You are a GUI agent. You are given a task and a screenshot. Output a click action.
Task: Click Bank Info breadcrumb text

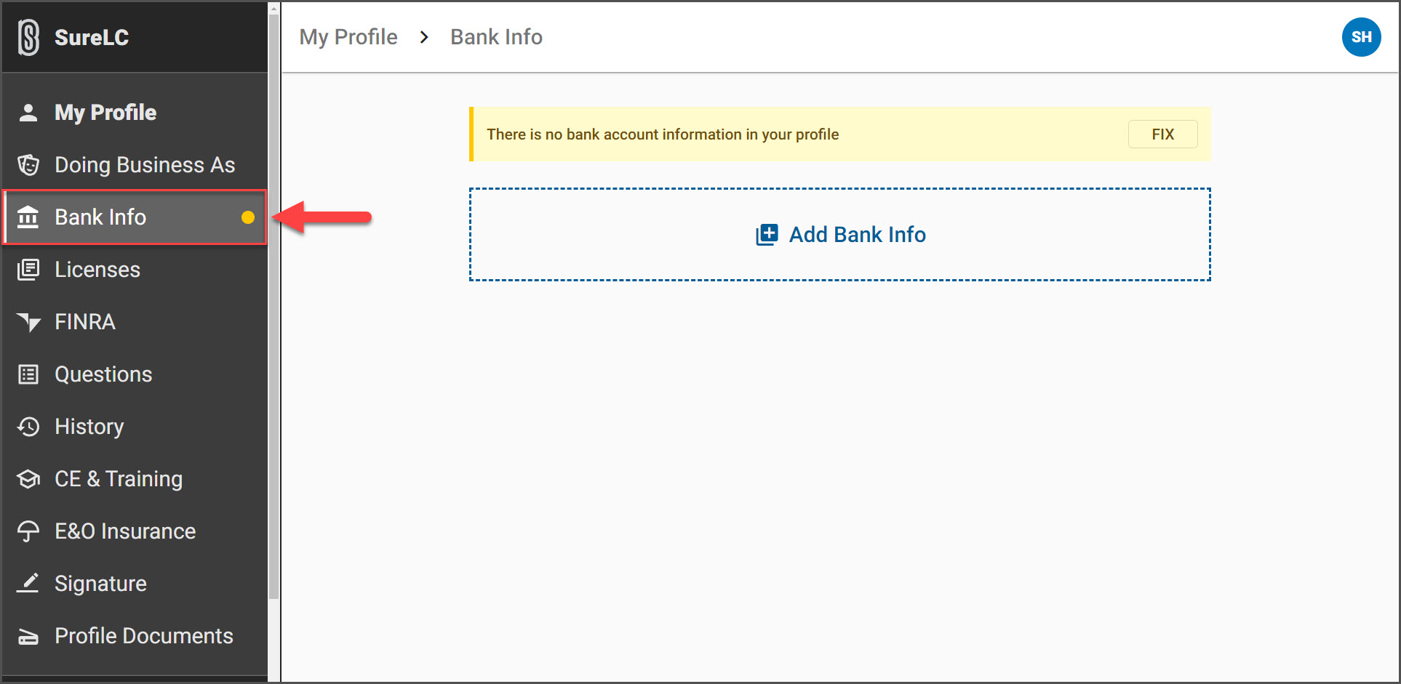[496, 37]
